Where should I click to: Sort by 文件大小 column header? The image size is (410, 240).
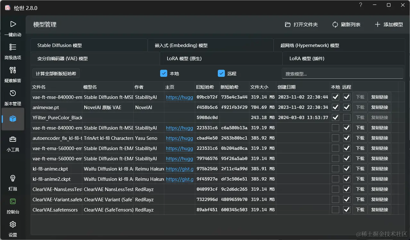pos(259,87)
